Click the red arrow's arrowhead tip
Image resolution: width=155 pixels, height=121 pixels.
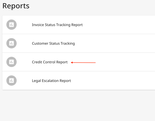[71, 62]
